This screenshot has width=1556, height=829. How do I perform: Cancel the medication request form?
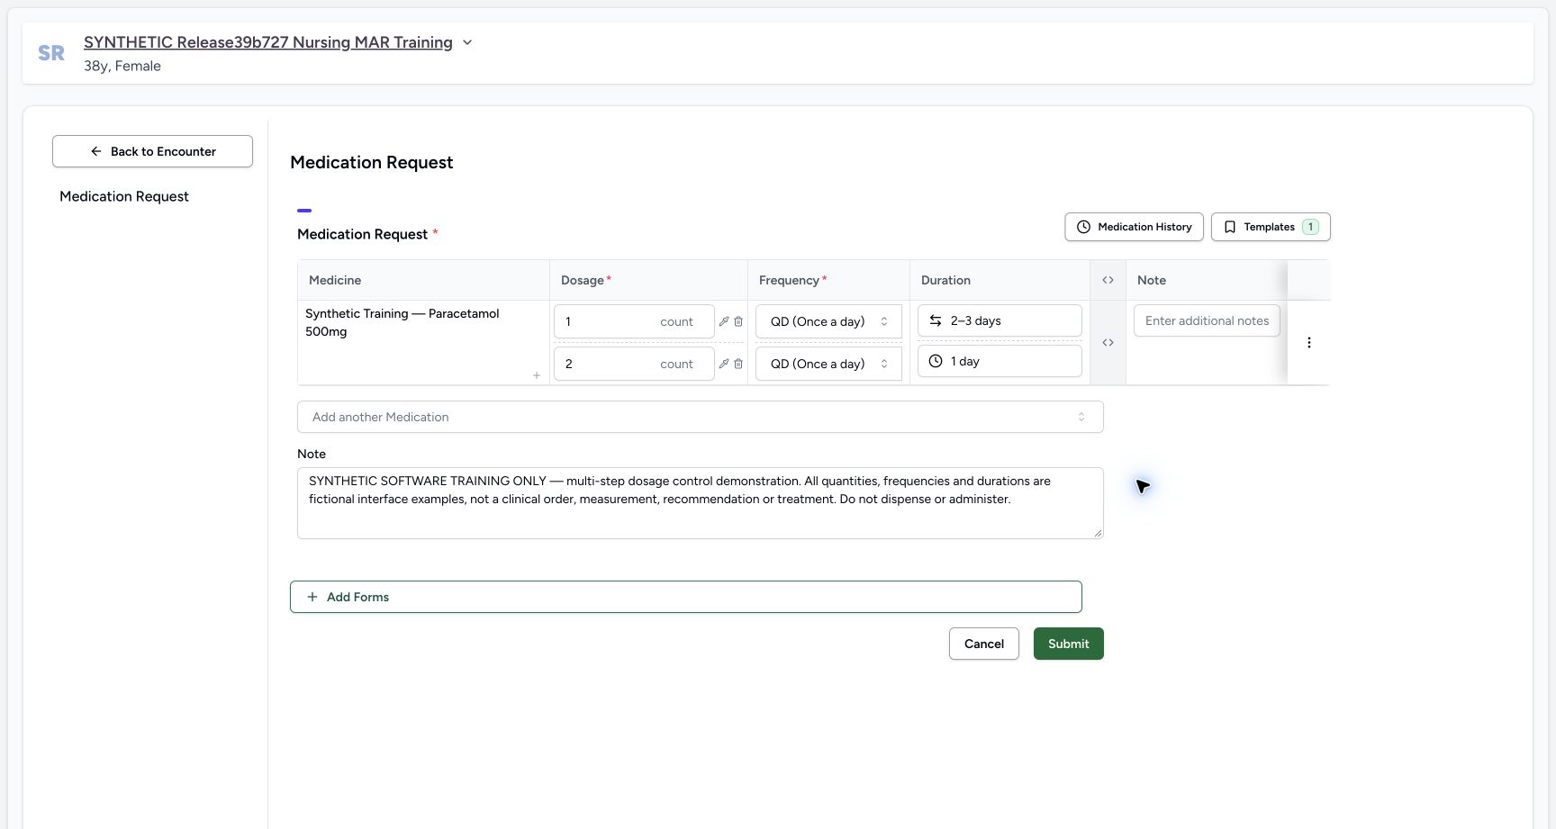(984, 644)
